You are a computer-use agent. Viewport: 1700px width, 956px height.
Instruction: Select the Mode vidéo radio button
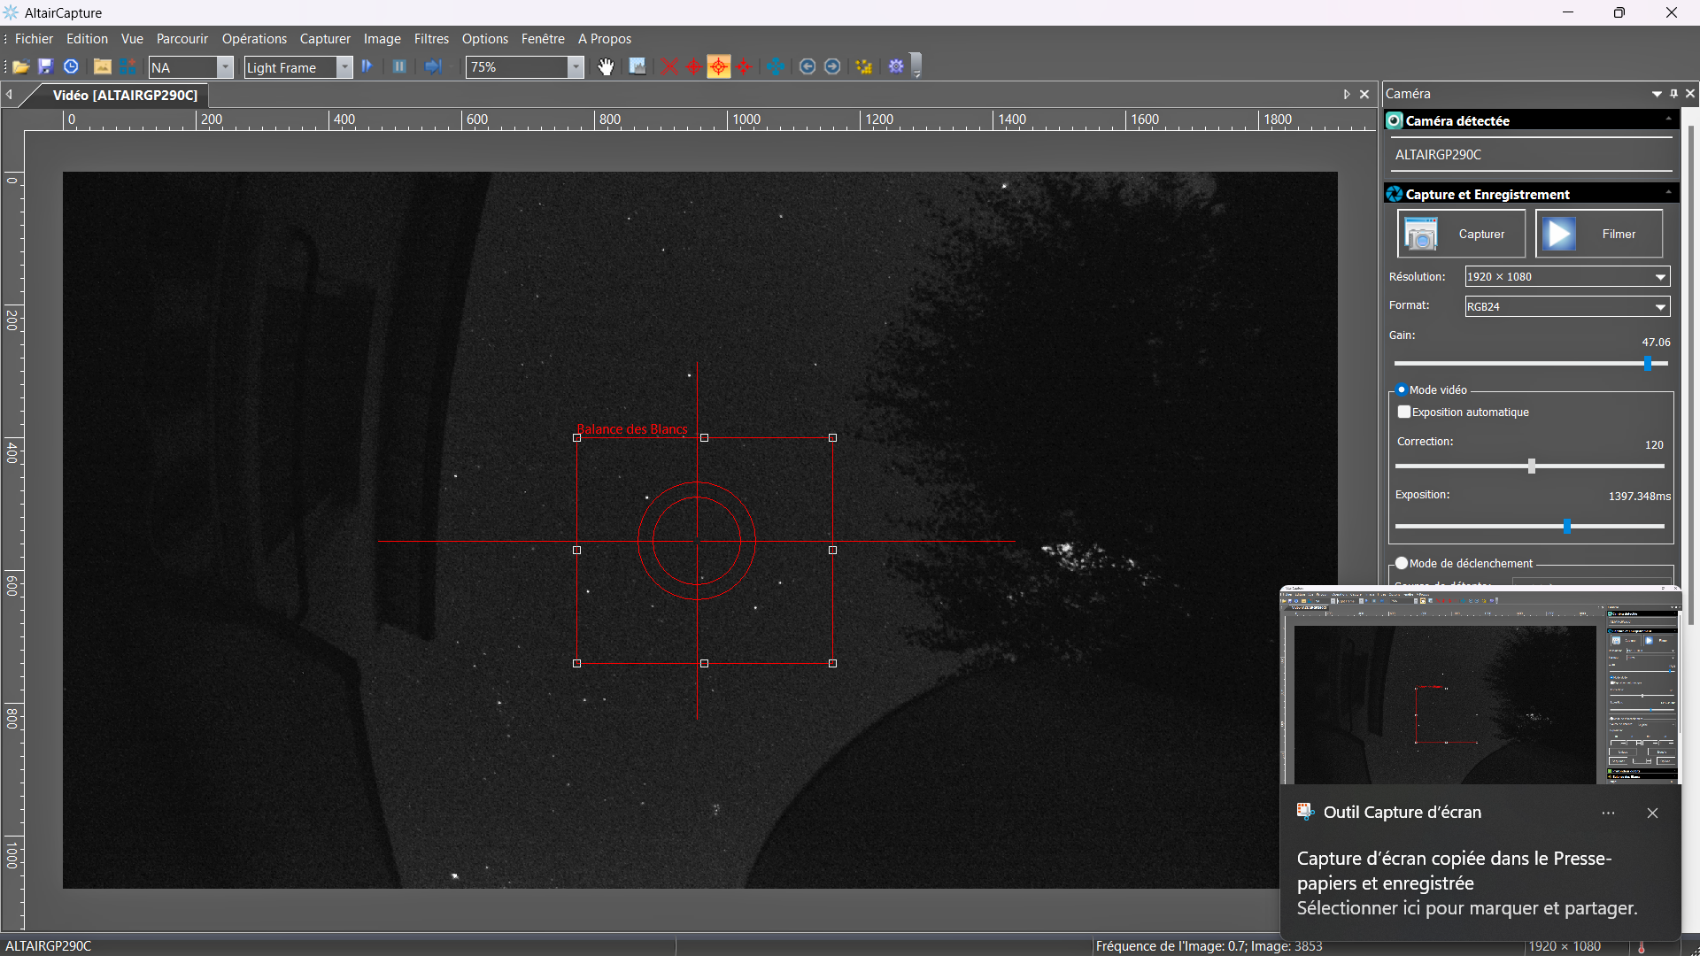[1402, 389]
